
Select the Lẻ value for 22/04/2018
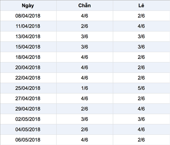141,78
